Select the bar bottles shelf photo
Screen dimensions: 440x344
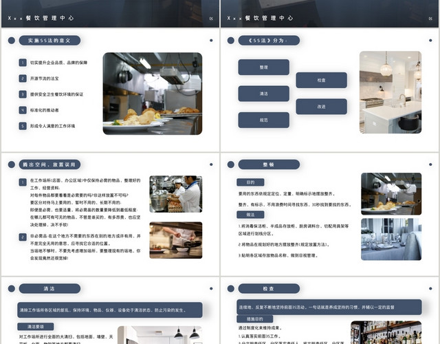[386, 332]
